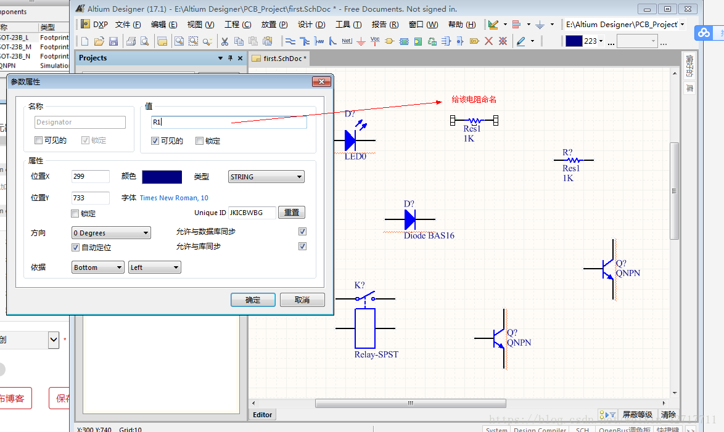Screen dimensions: 724x432
Task: Select the Place Net Label icon
Action: tap(347, 41)
